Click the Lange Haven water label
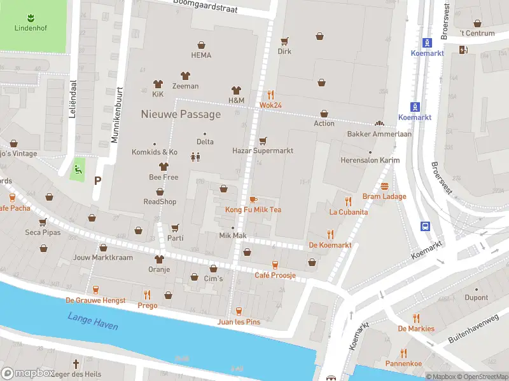The height and width of the screenshot is (381, 509). coord(93,321)
